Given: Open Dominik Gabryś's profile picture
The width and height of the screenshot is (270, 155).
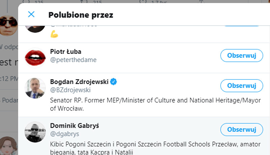Looking at the screenshot, I should (35, 132).
